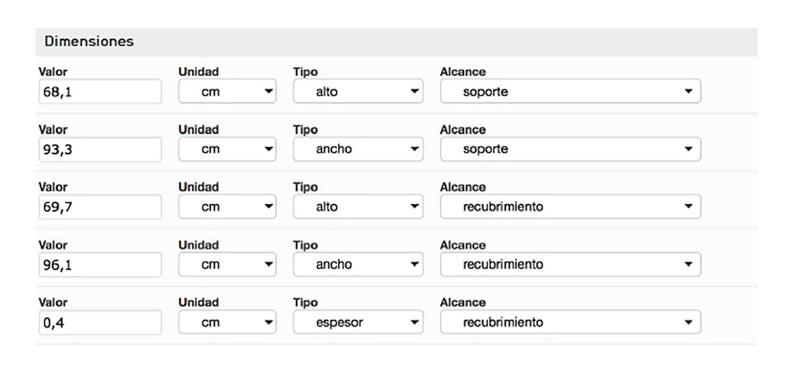The height and width of the screenshot is (376, 797).
Task: Open Tipo dropdown showing alto in third row
Action: tap(358, 207)
